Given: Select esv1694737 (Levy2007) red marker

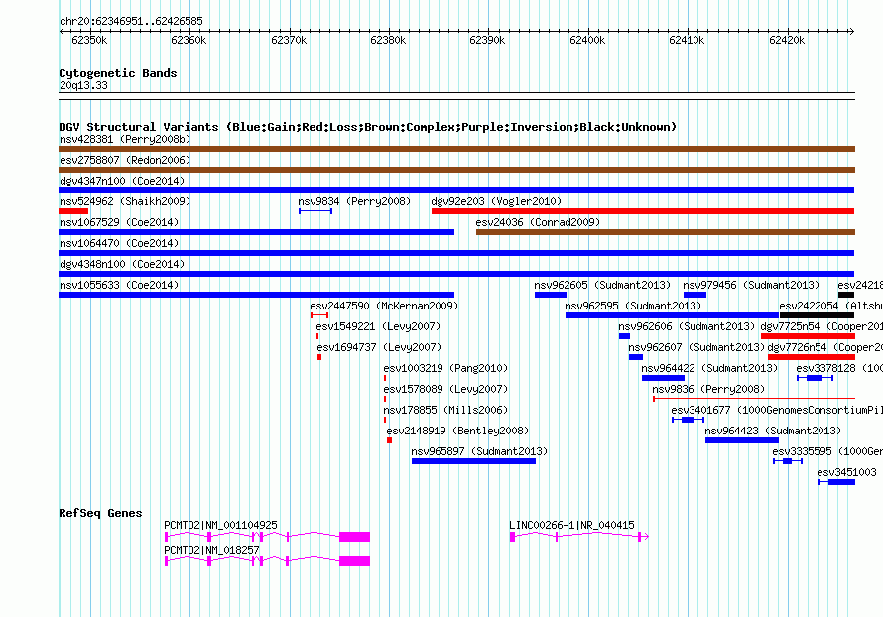Looking at the screenshot, I should tap(319, 357).
